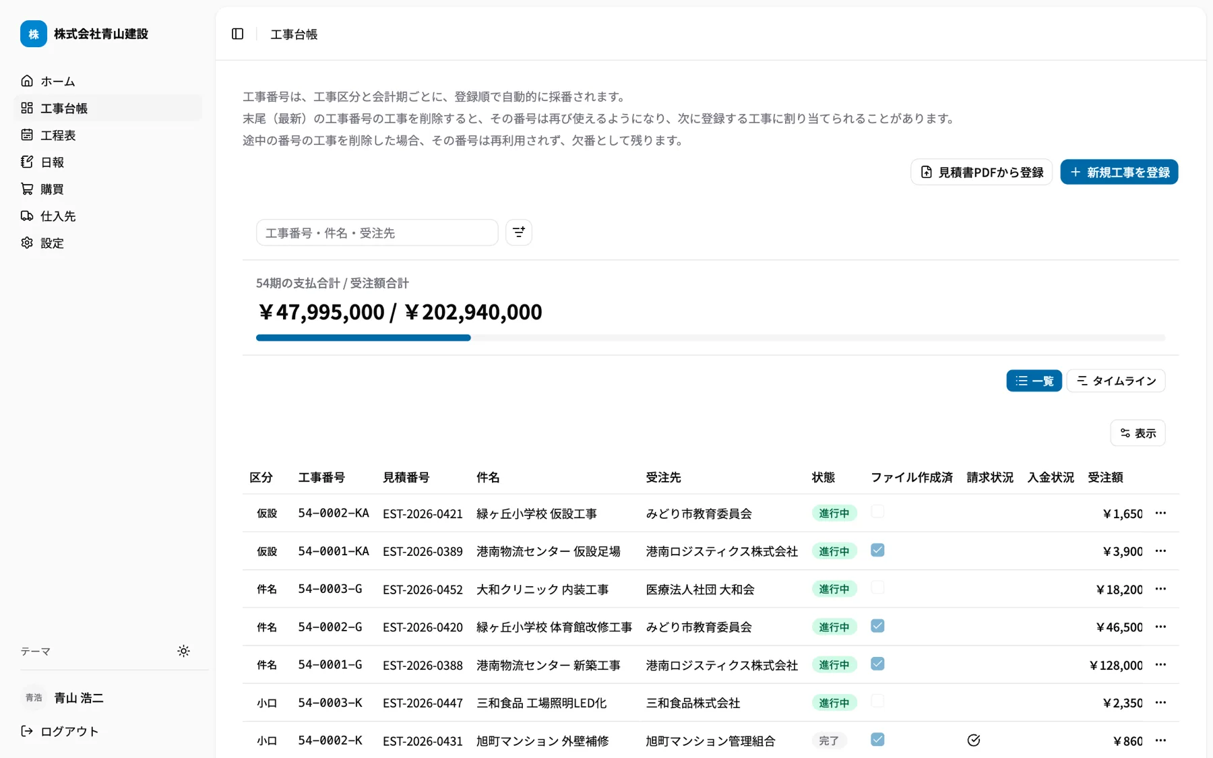Open more actions menu for 54-0003-G
The width and height of the screenshot is (1213, 758).
1160,588
